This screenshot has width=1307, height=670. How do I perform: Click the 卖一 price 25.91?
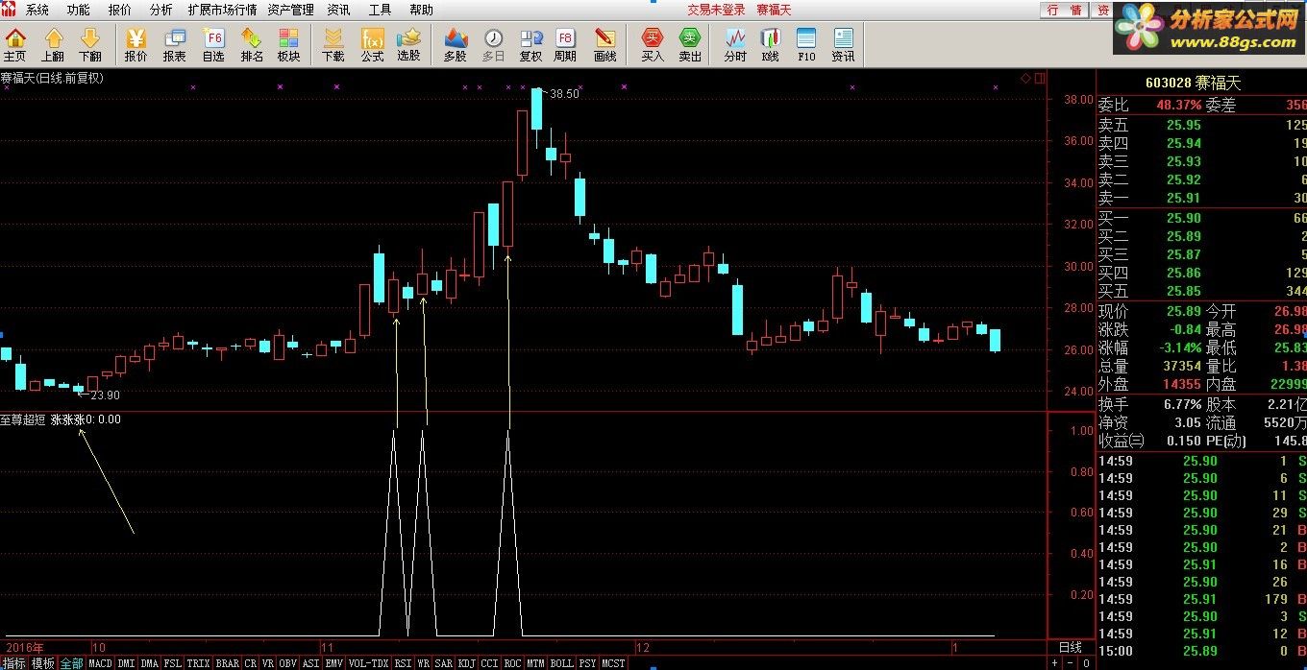tap(1183, 198)
